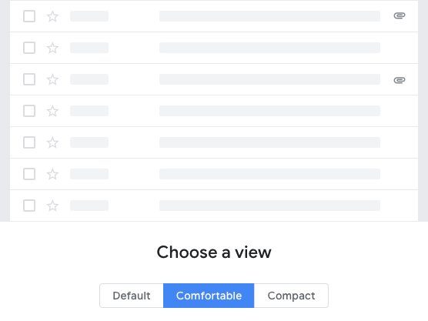Star the second email row
Screen dimensions: 428x321
tap(52, 48)
